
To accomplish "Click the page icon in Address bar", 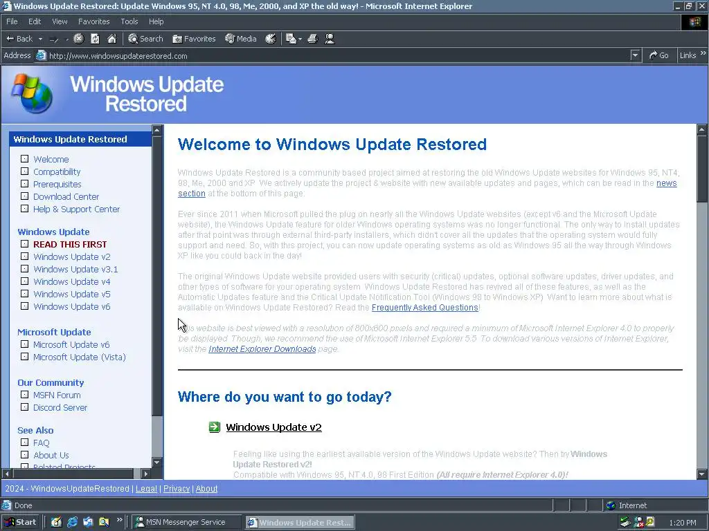I will 41,55.
